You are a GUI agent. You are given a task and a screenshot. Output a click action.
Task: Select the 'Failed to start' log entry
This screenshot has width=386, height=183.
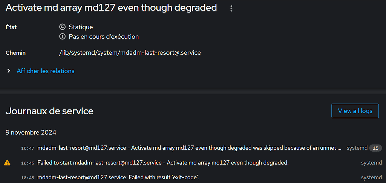(x=163, y=163)
